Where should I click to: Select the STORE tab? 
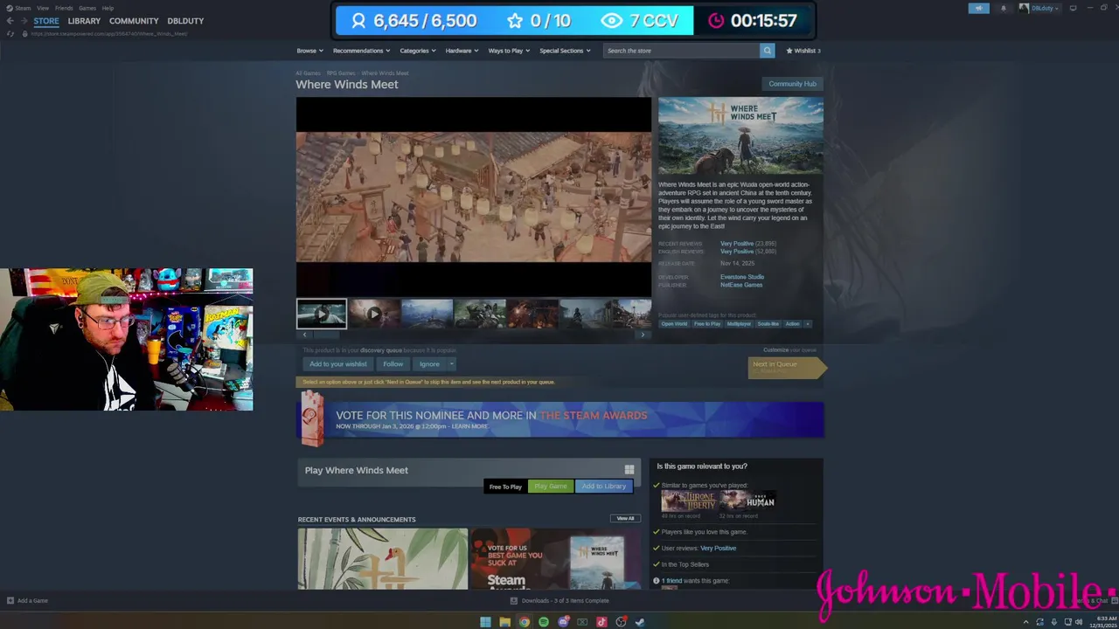(x=46, y=21)
